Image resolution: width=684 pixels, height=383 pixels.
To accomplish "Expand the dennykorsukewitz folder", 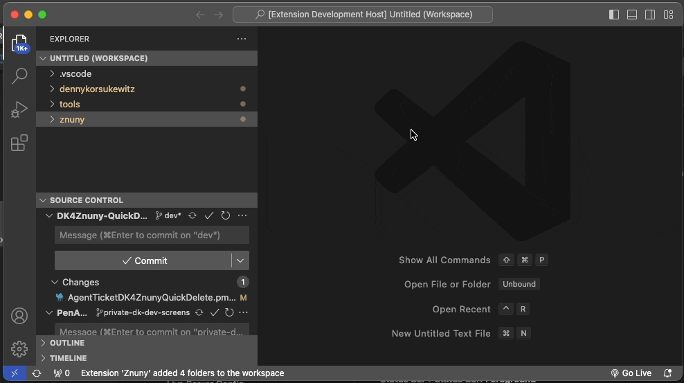I will (x=147, y=89).
